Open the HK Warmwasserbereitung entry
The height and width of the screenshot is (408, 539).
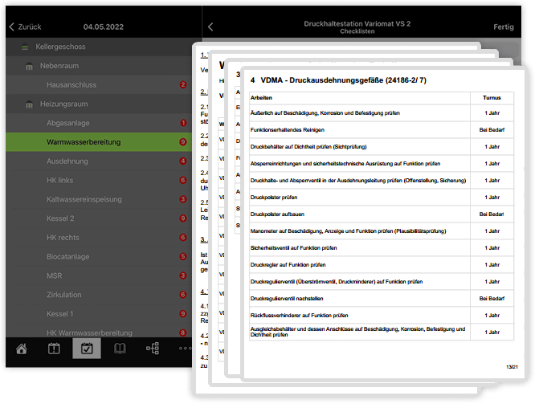pyautogui.click(x=99, y=331)
